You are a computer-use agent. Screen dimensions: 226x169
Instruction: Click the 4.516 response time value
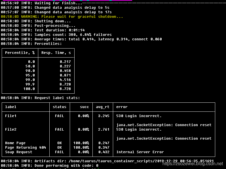pyautogui.click(x=65, y=80)
